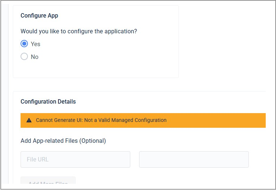Select the Yes radio button
276x190 pixels.
pos(24,44)
